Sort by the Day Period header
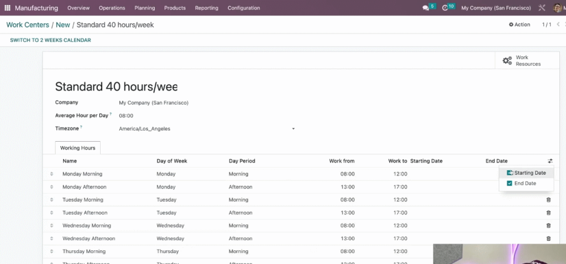The image size is (566, 264). (x=242, y=161)
